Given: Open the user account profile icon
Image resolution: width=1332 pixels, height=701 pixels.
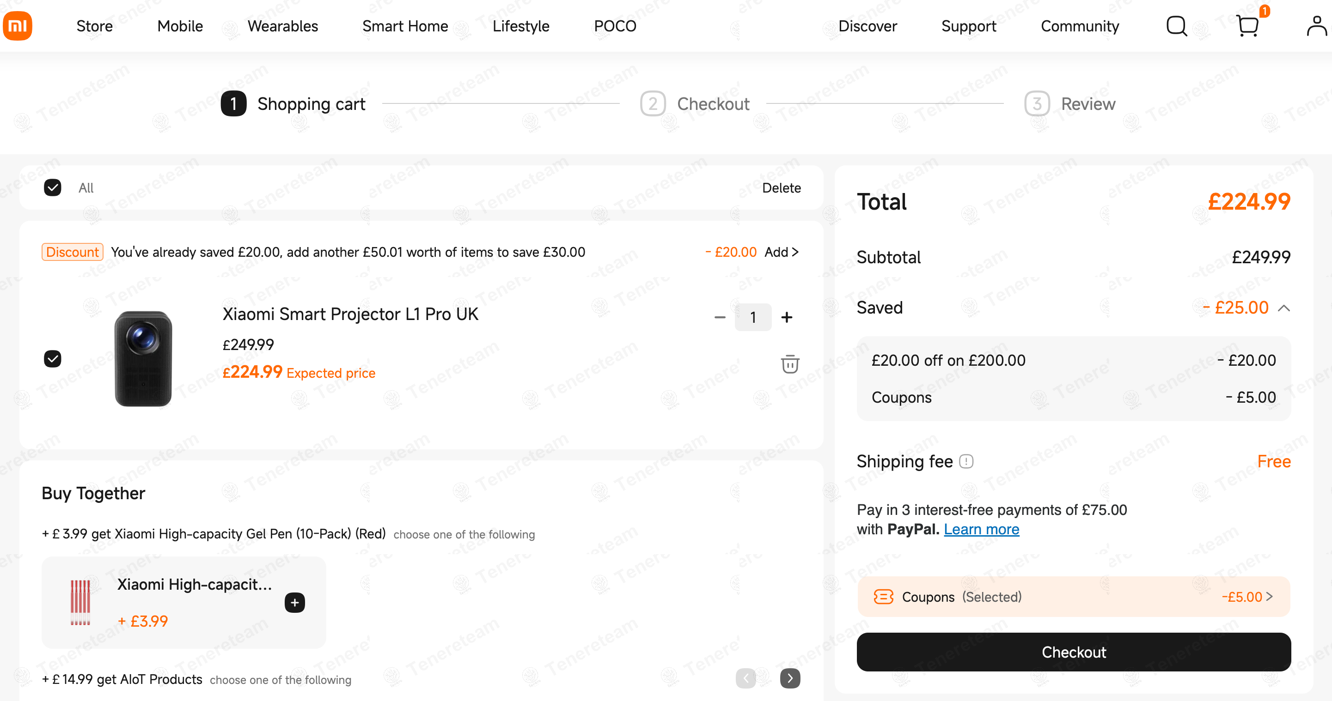Looking at the screenshot, I should [1316, 26].
